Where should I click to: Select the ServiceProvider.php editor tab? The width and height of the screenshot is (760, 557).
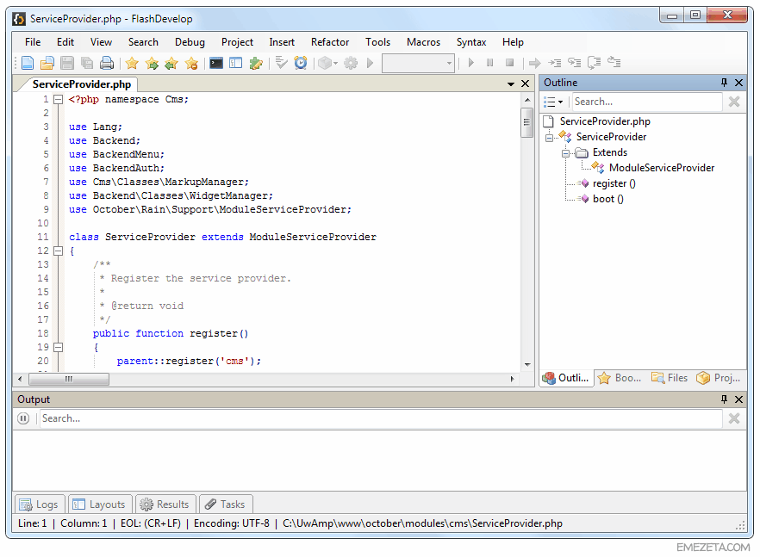[x=81, y=84]
